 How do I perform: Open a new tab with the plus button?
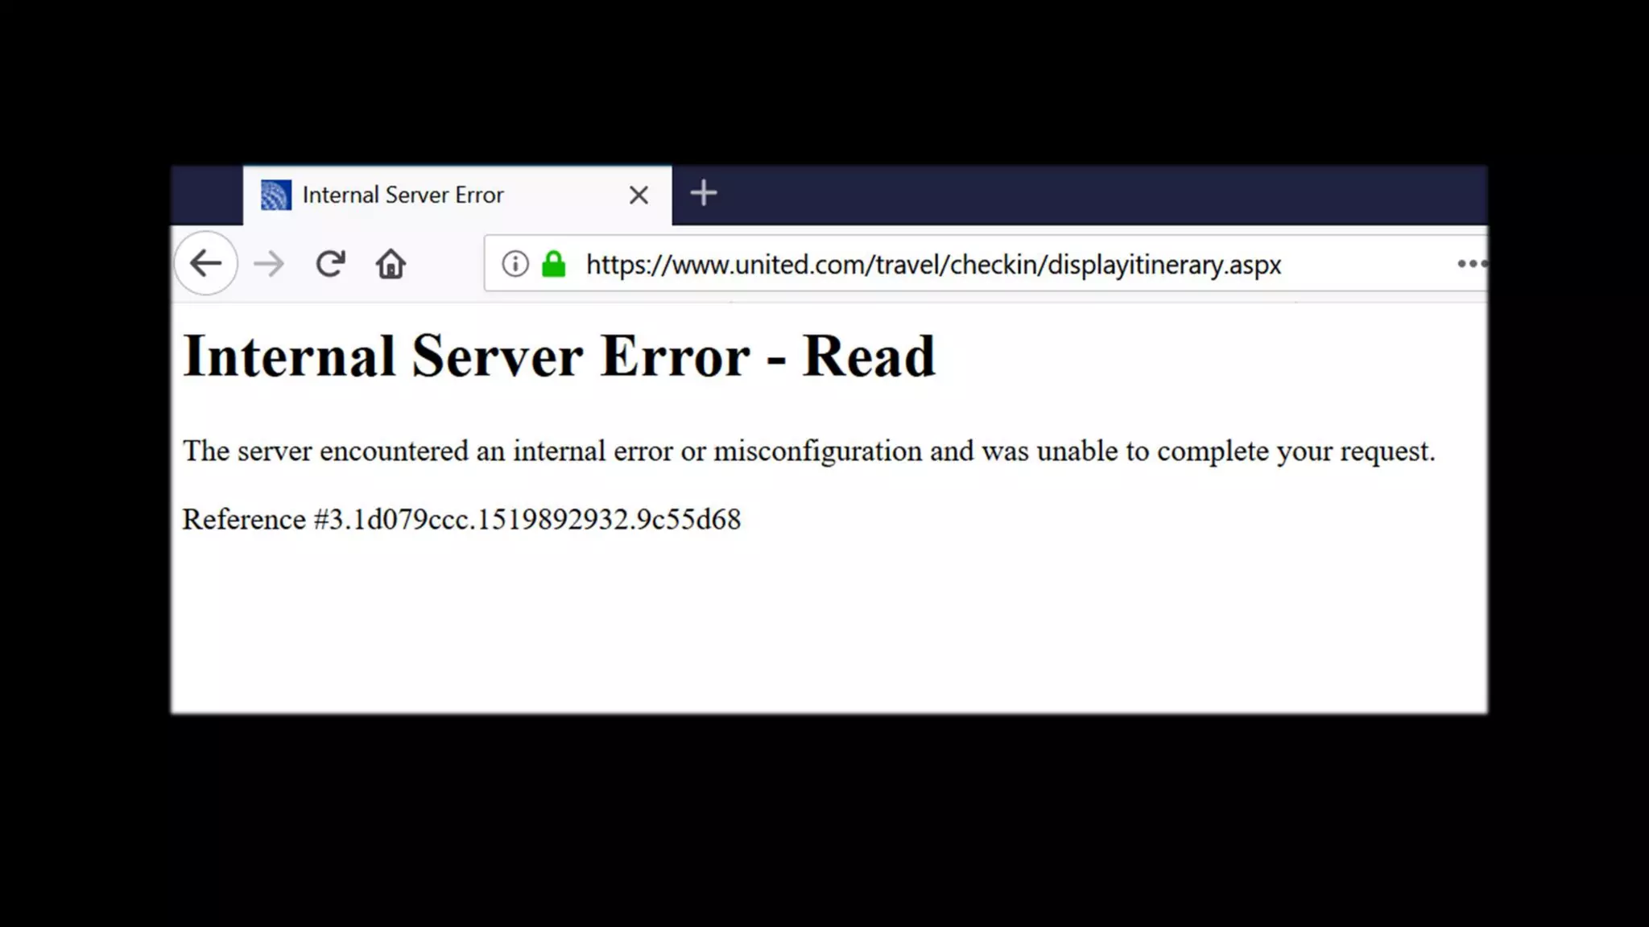[x=703, y=193]
